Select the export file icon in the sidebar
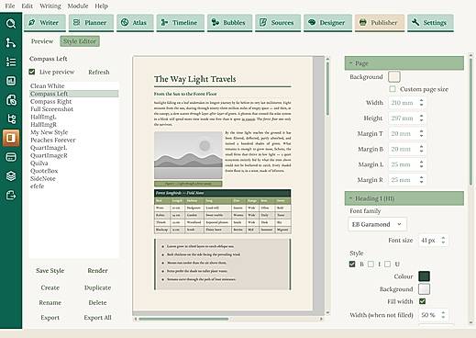Image resolution: width=476 pixels, height=338 pixels. (x=11, y=196)
